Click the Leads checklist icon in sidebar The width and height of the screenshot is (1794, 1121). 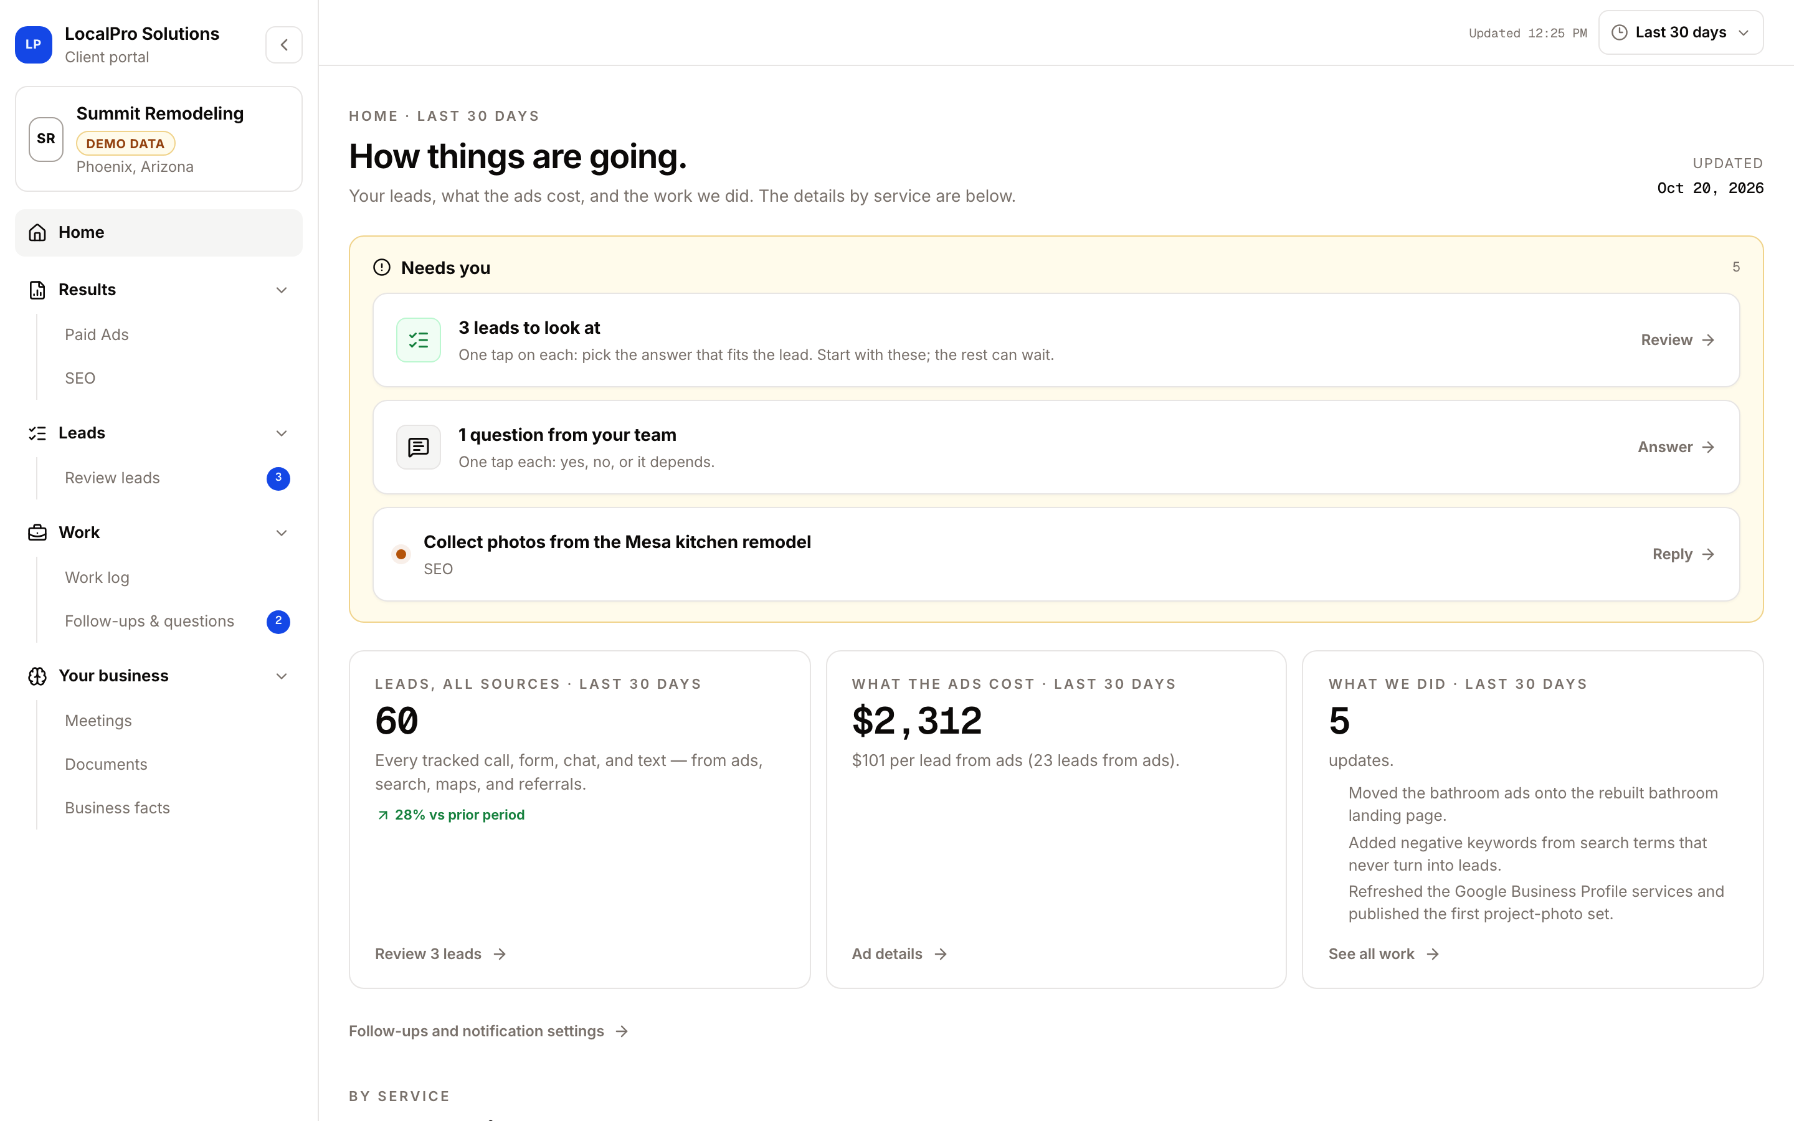click(x=37, y=433)
